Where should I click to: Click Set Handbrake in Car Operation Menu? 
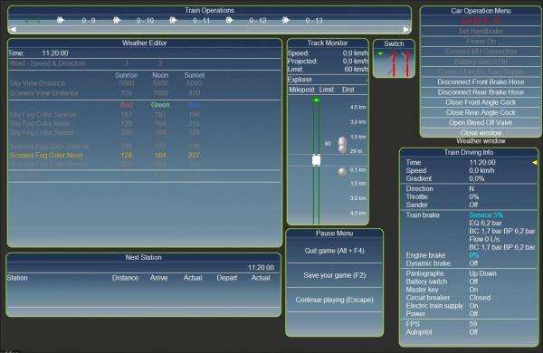coord(481,31)
